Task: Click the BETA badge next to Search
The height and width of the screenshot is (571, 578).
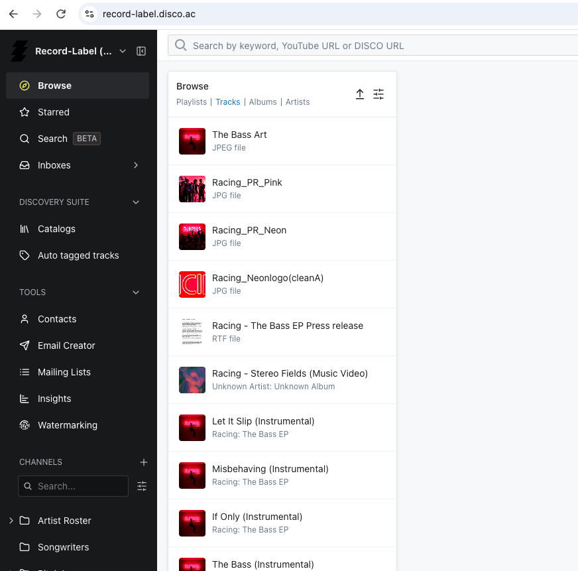Action: coord(87,139)
